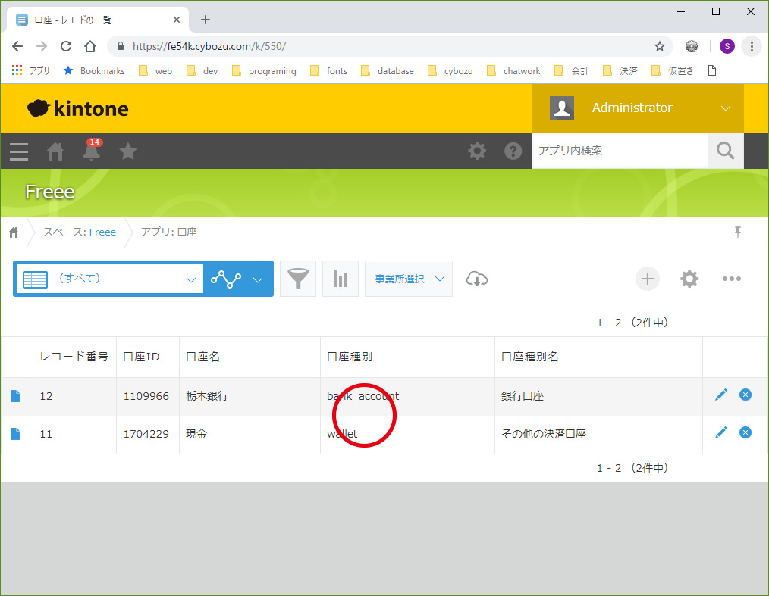
Task: Open the アプリ apps shortcut
Action: 30,71
